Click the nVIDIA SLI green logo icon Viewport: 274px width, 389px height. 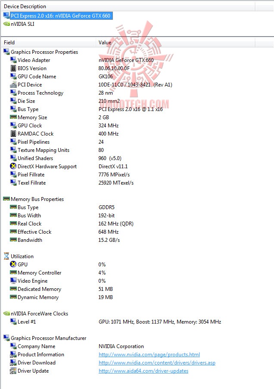[6, 24]
